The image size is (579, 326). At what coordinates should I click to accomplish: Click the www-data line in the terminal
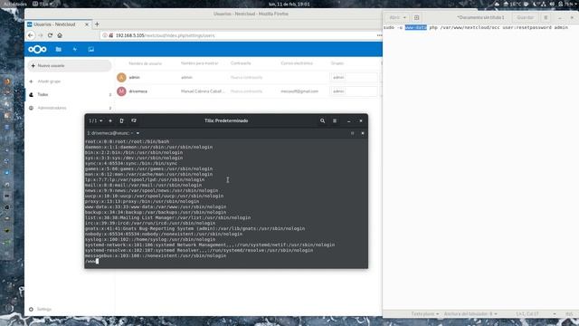tap(156, 207)
